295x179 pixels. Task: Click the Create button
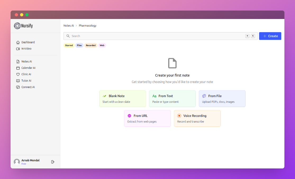coord(270,36)
